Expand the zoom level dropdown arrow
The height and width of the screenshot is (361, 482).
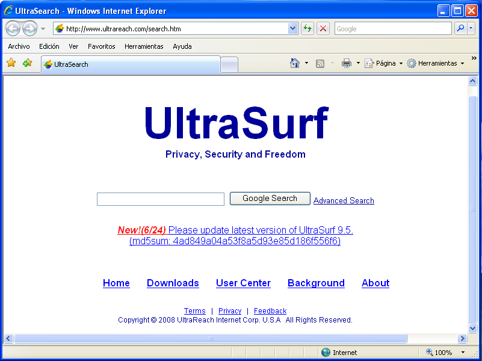point(463,353)
